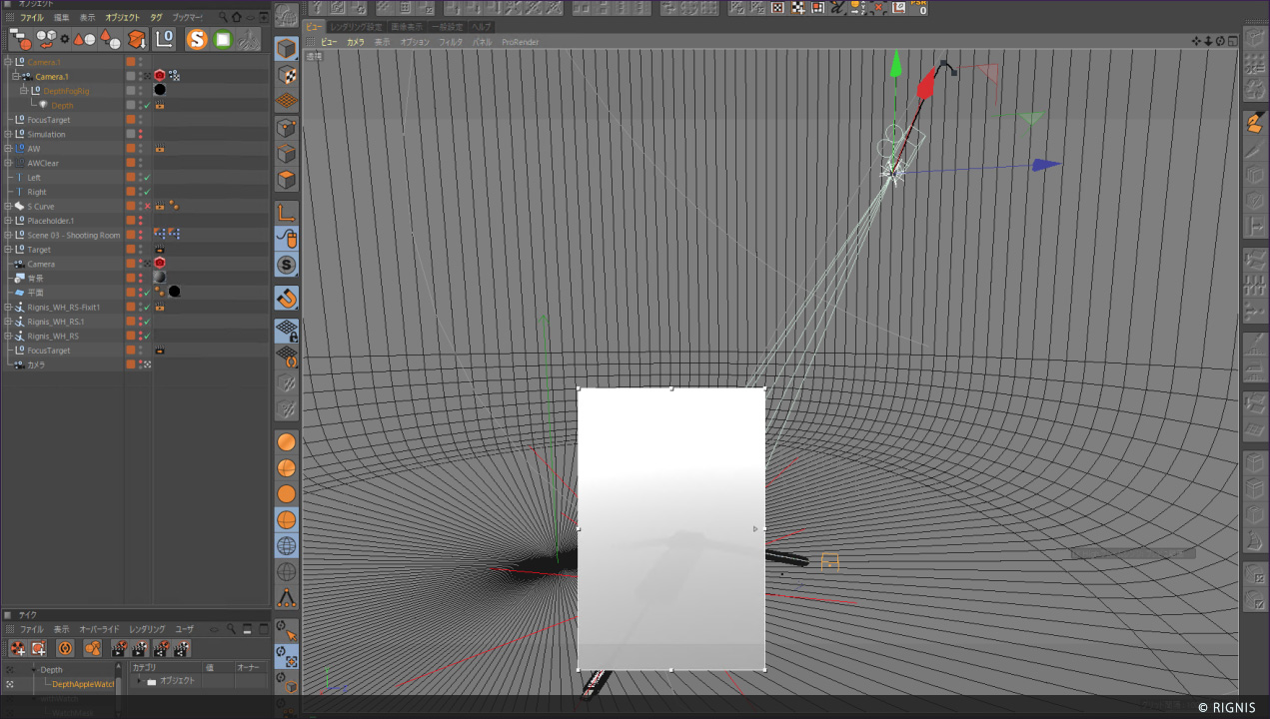
Task: Click the Add New Take icon
Action: tap(18, 649)
